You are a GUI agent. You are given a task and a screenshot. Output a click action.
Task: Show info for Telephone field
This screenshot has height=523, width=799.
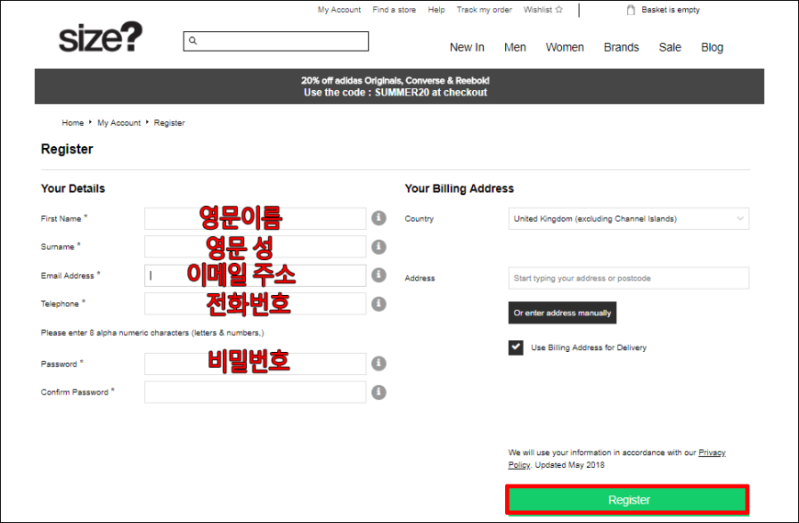click(378, 304)
